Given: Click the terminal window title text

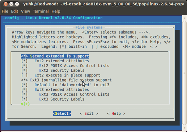Looking at the screenshot, I should 103,4.
